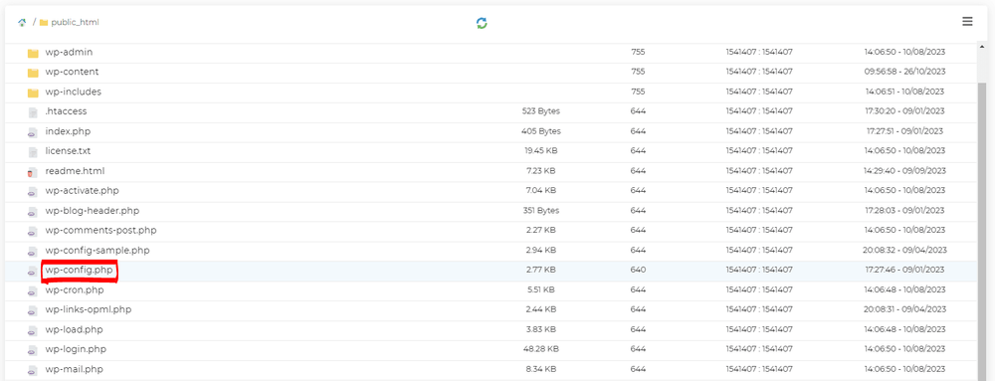Click the home icon in breadcrumb
The image size is (995, 381).
point(22,22)
